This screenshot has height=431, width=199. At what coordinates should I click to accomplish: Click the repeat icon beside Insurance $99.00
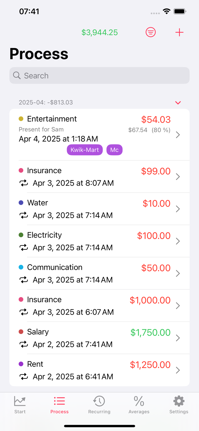point(24,183)
